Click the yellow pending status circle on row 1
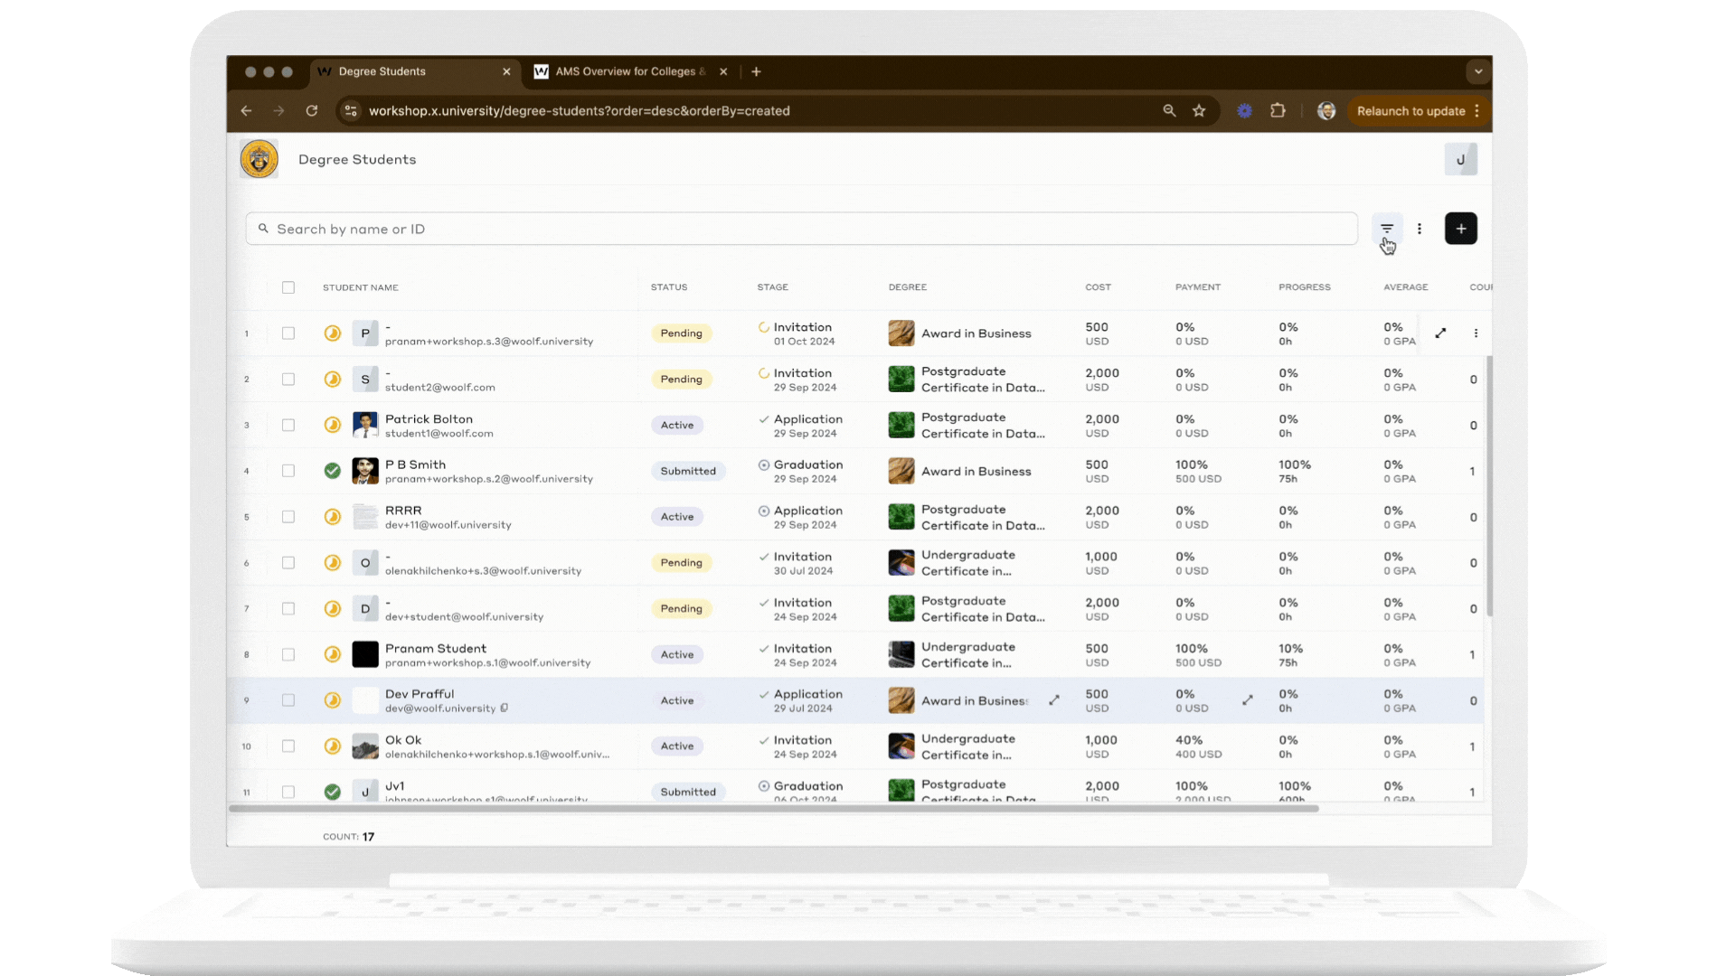The image size is (1736, 976). pos(333,333)
